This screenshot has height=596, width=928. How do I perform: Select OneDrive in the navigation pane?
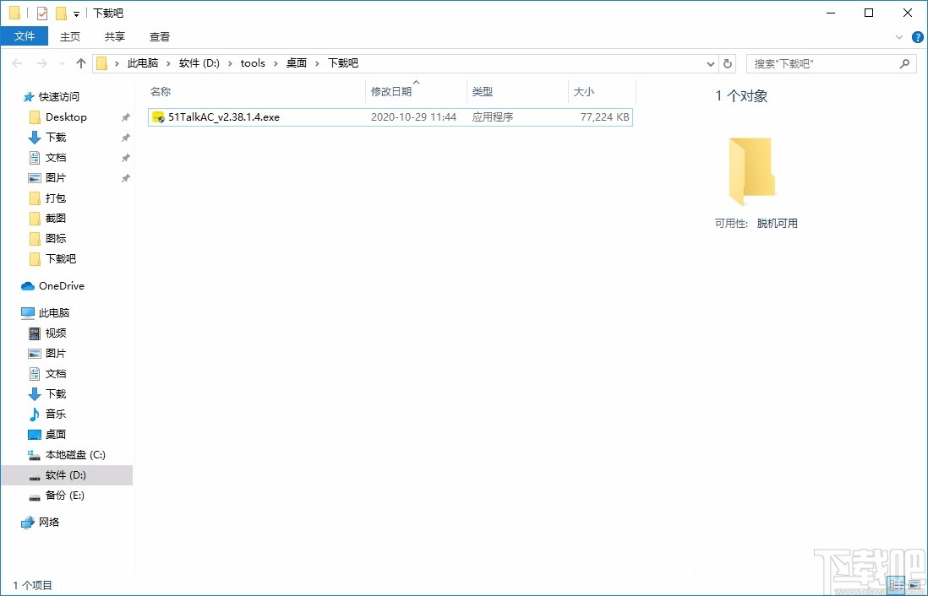point(61,285)
